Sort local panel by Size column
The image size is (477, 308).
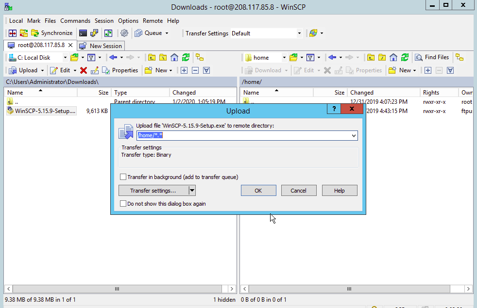(x=94, y=92)
